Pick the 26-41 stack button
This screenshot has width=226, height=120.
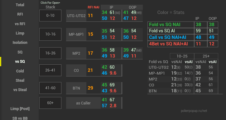50,70
